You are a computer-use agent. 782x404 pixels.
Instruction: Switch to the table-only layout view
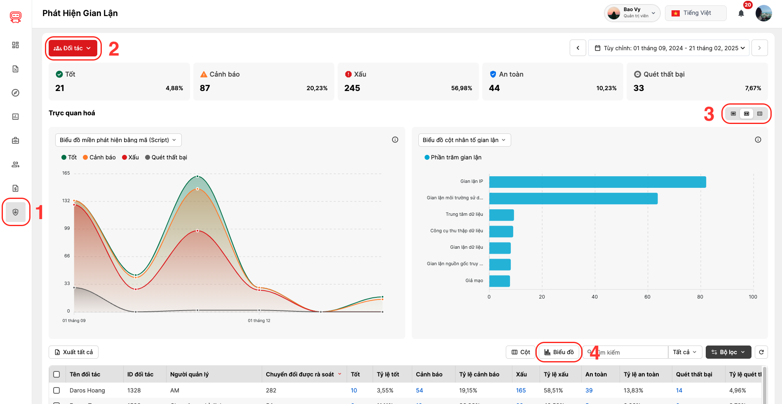point(760,114)
